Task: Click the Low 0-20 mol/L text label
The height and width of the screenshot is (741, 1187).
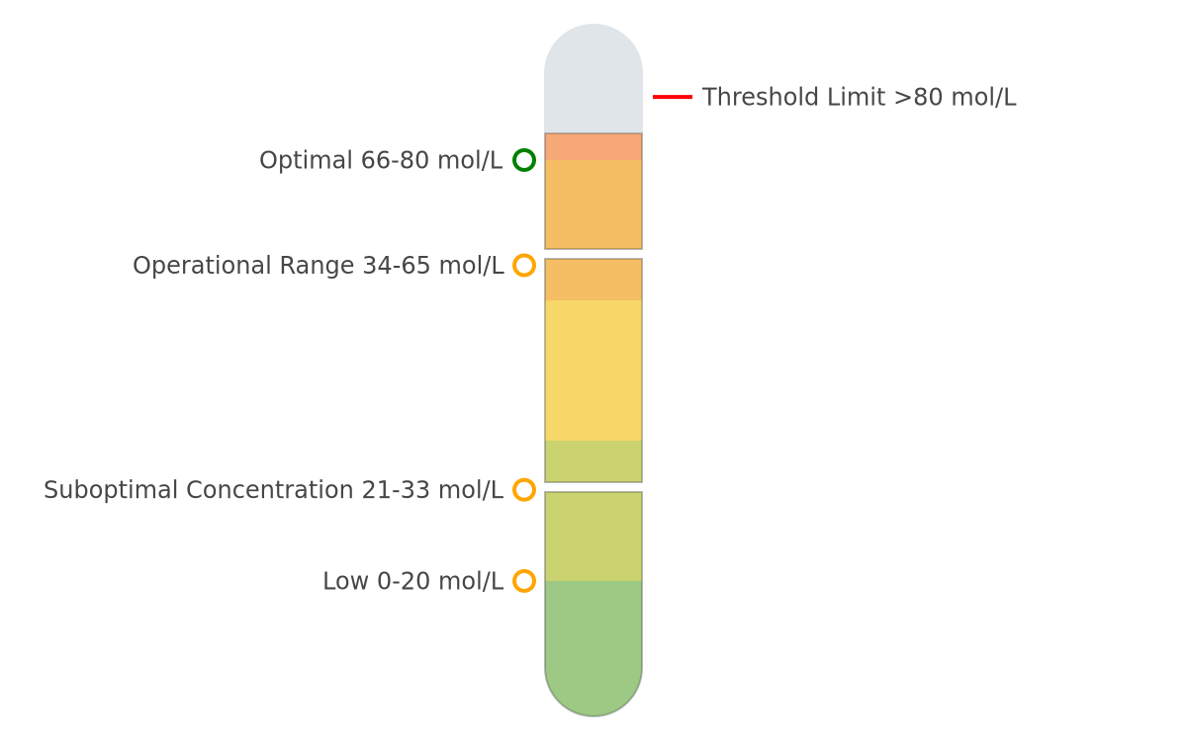Action: (413, 582)
